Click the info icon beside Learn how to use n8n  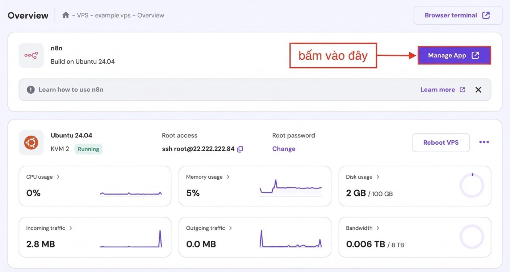click(x=31, y=89)
